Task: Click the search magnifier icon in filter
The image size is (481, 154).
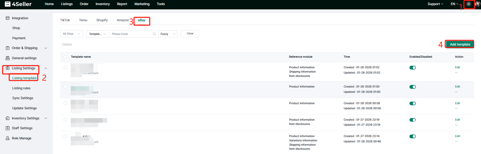Action: coord(154,34)
